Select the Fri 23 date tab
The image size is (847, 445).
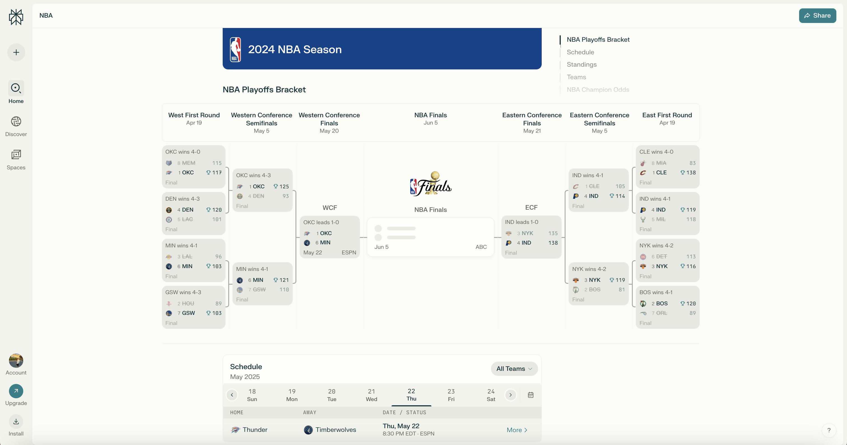(451, 395)
